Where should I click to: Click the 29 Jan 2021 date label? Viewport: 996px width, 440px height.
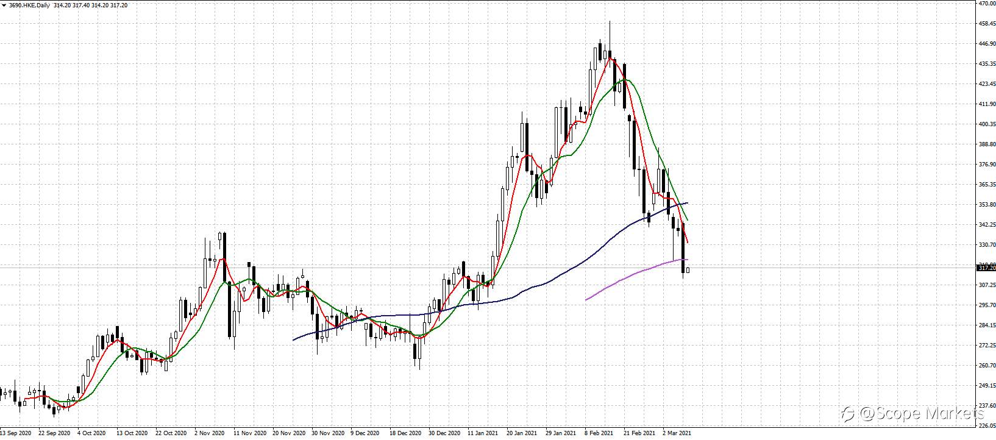pos(561,434)
